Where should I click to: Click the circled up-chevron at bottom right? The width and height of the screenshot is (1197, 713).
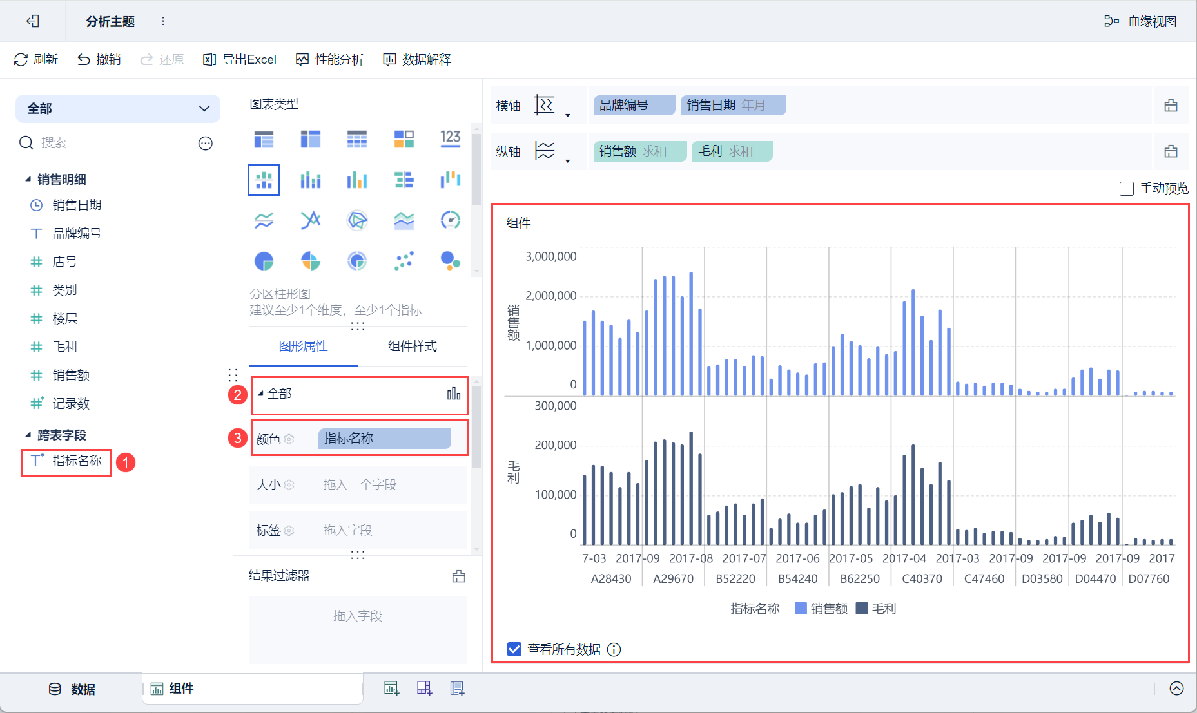[1176, 689]
